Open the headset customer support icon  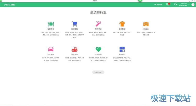click(175, 4)
